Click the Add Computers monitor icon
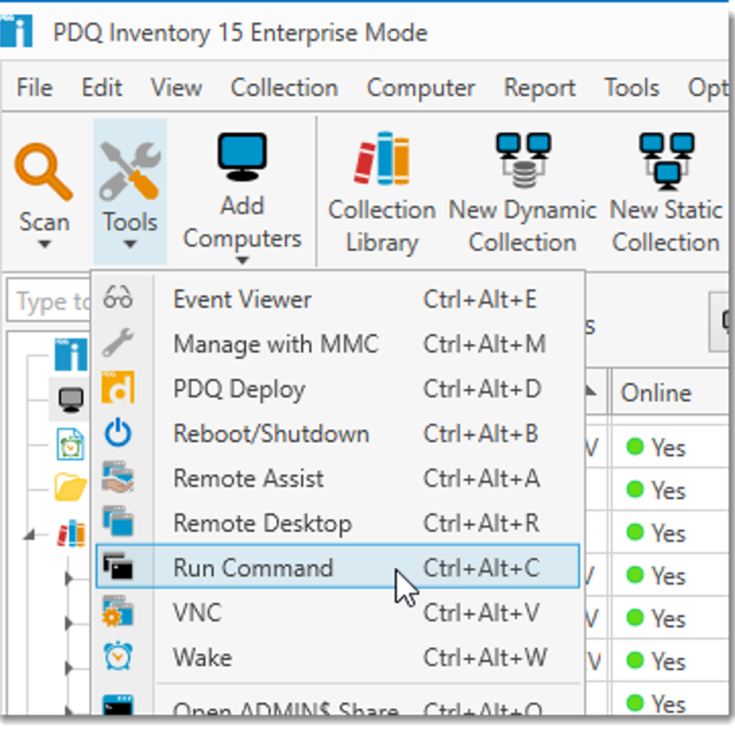 242,157
